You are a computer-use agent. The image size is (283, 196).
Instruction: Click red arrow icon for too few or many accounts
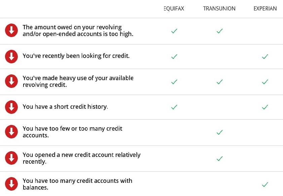(11, 132)
